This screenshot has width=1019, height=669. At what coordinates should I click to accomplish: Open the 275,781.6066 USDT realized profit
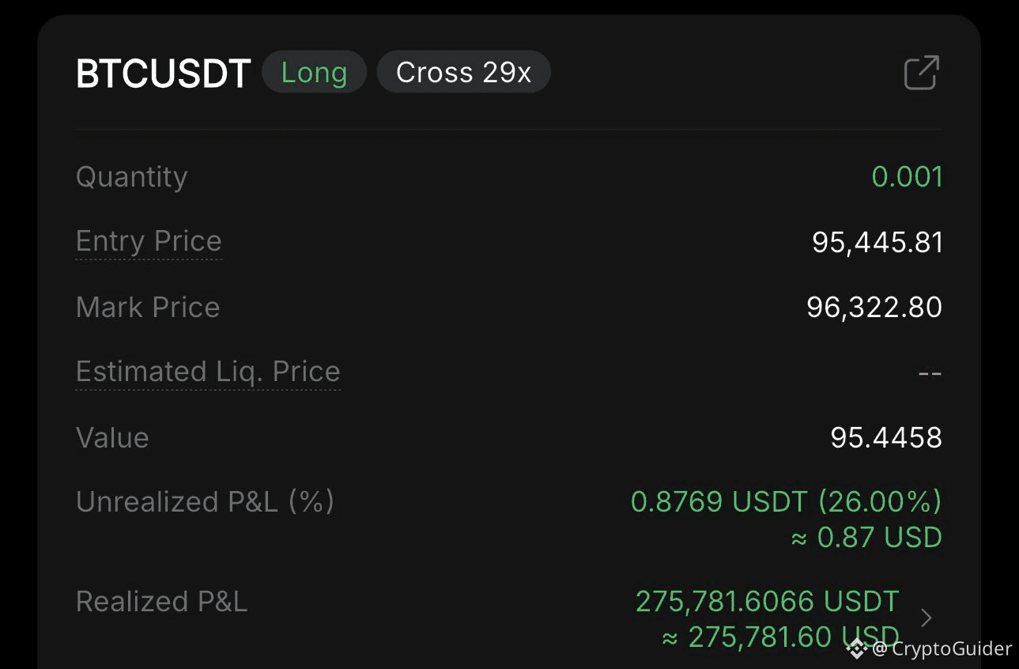tap(767, 602)
